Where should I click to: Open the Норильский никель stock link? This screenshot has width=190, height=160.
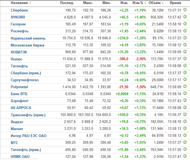[x=28, y=38]
